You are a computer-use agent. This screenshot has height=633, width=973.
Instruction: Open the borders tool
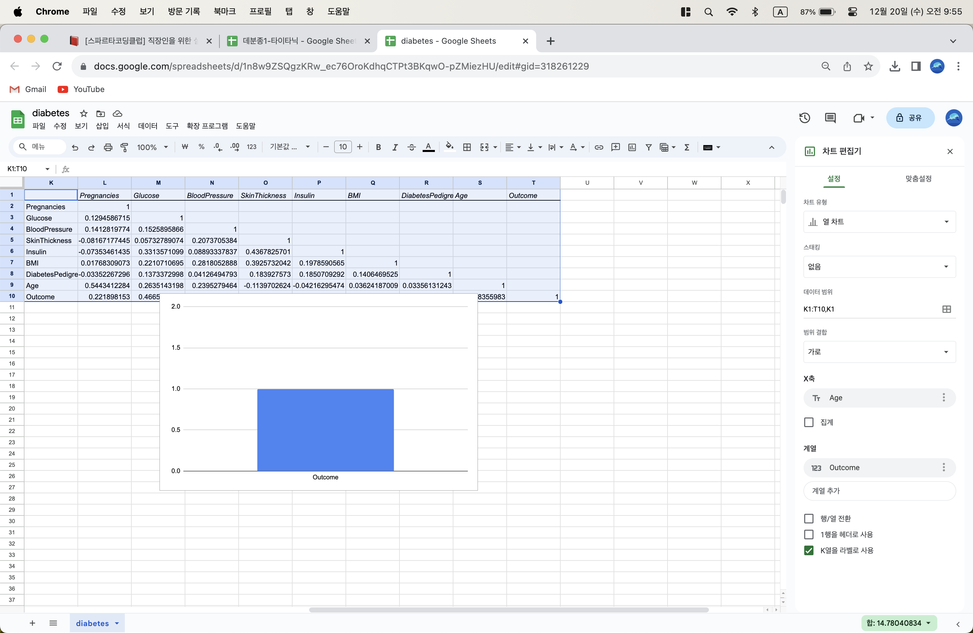(x=467, y=147)
